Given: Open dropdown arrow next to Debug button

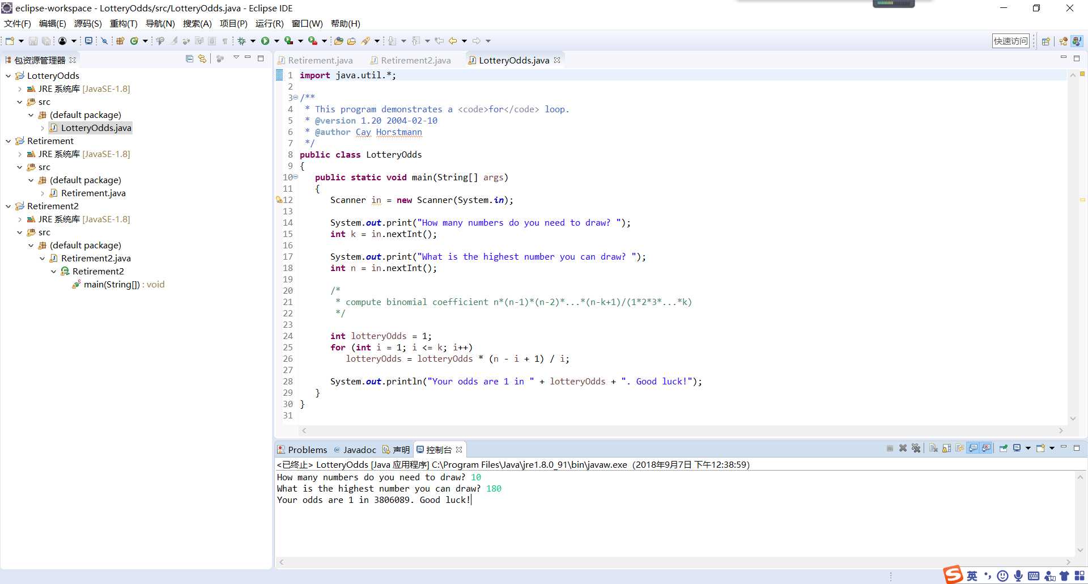Looking at the screenshot, I should click(x=253, y=41).
